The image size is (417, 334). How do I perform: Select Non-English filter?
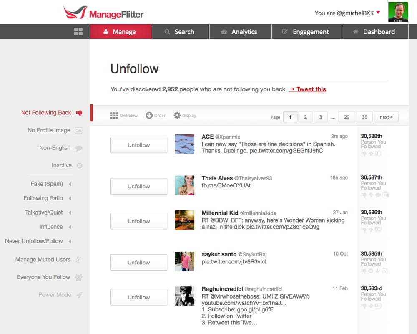(x=55, y=148)
